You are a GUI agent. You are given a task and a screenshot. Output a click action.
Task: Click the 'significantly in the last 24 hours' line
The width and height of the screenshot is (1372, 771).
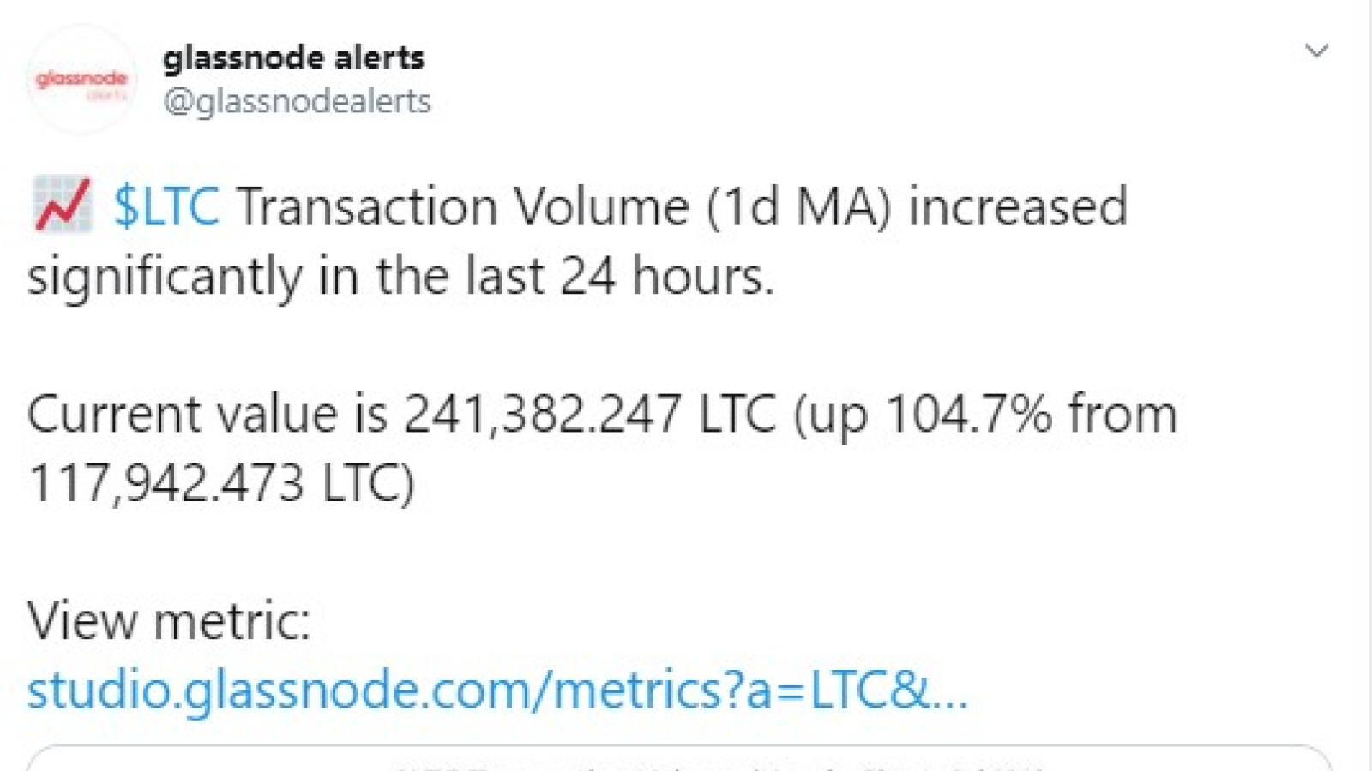(400, 276)
